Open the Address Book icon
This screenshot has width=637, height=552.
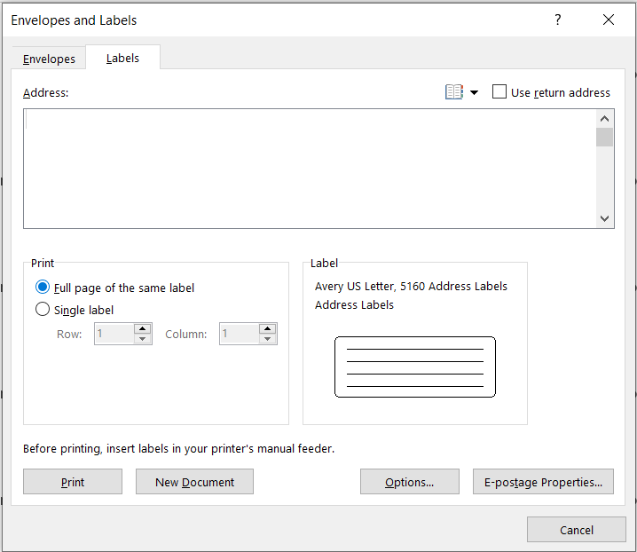click(x=454, y=92)
